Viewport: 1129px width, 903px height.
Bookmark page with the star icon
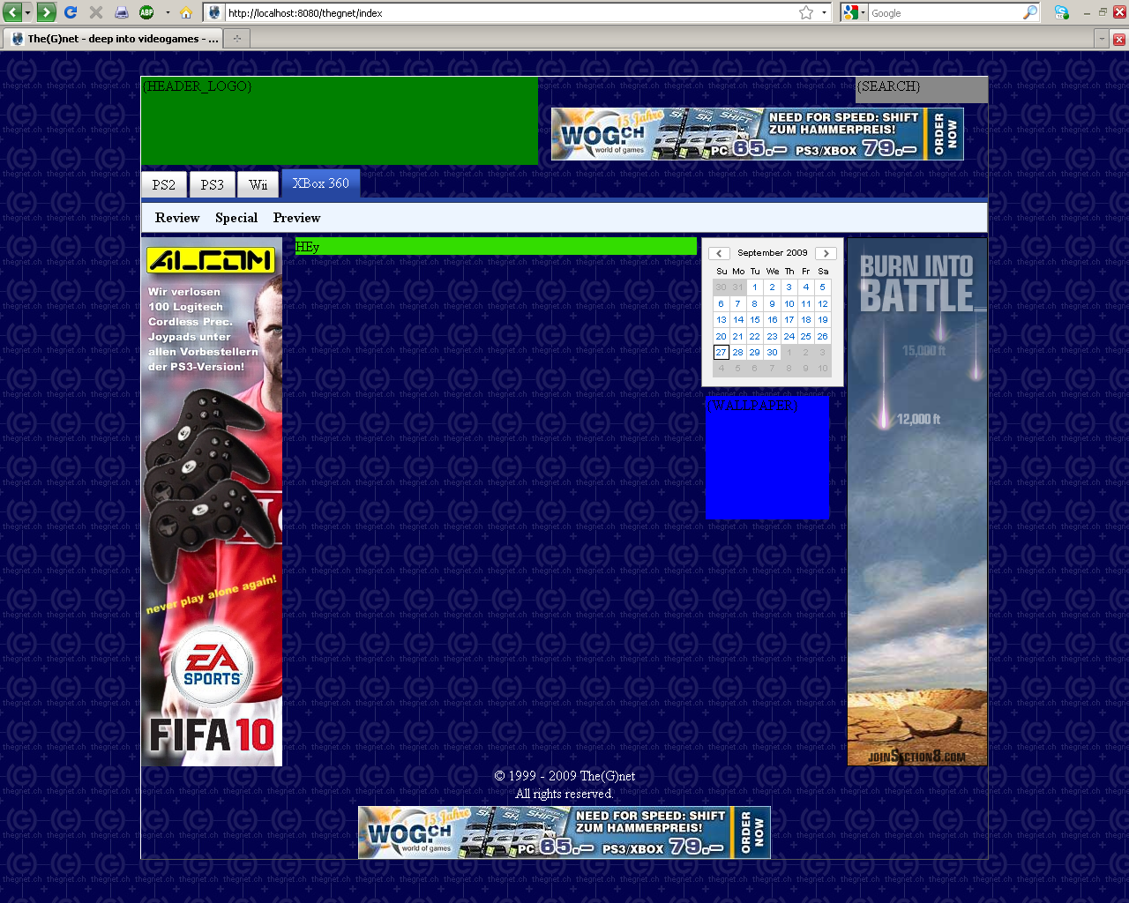click(x=805, y=12)
